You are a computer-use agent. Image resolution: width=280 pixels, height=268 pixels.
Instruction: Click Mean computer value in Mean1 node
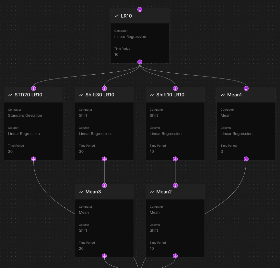226,116
